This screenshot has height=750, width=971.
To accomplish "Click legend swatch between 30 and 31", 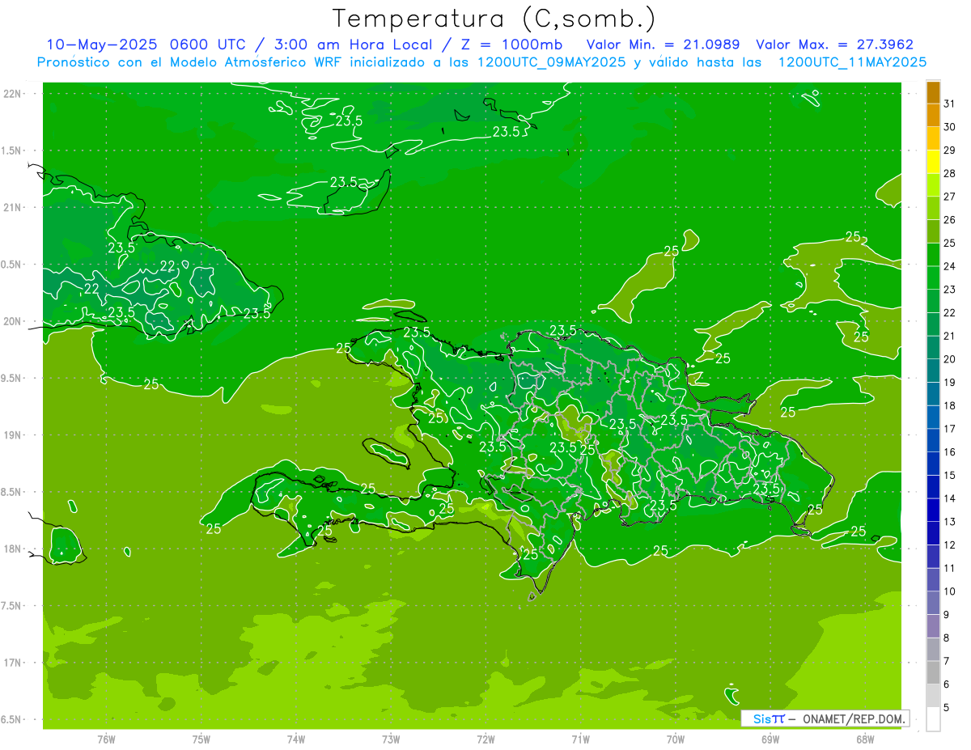I will click(933, 116).
